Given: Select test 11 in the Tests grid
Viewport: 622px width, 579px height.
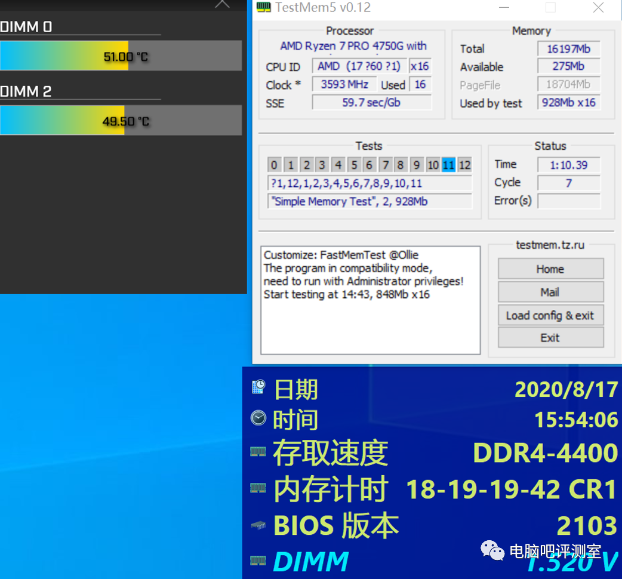Looking at the screenshot, I should (448, 165).
